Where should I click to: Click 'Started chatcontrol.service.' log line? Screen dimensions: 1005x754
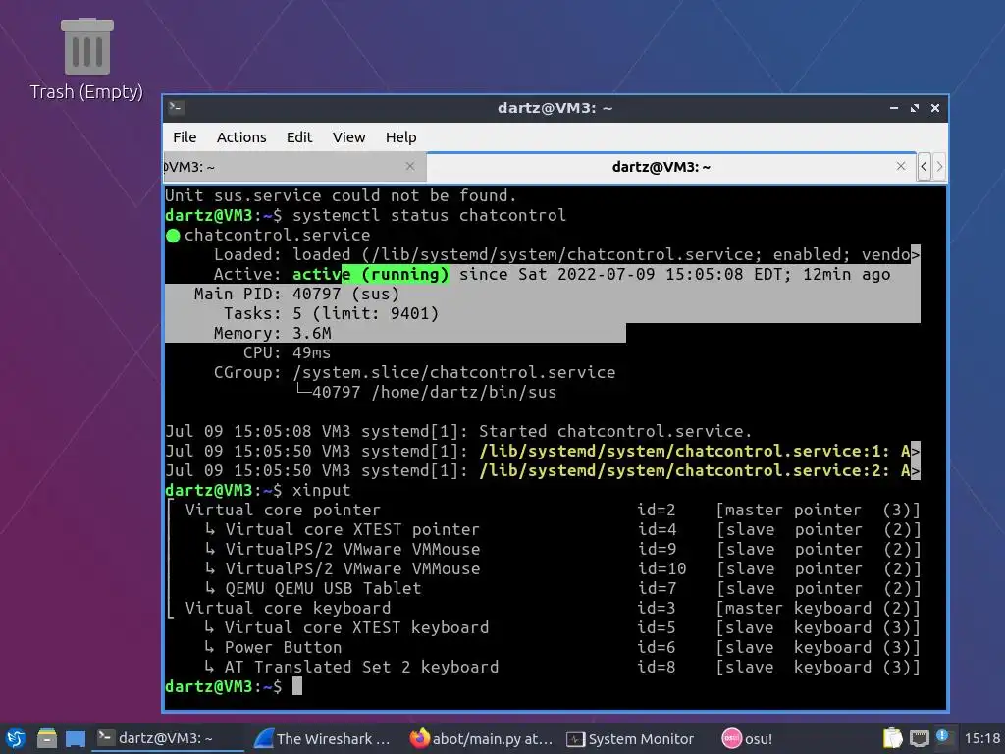pos(614,431)
